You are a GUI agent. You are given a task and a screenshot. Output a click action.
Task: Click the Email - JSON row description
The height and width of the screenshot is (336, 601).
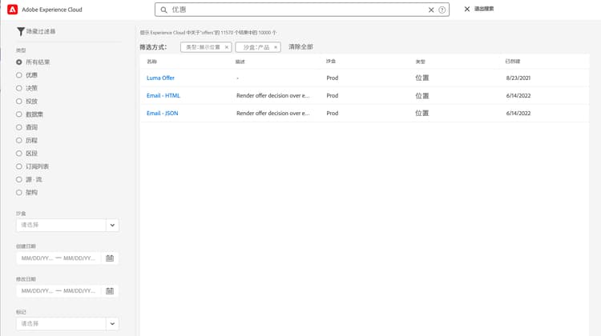(x=273, y=113)
